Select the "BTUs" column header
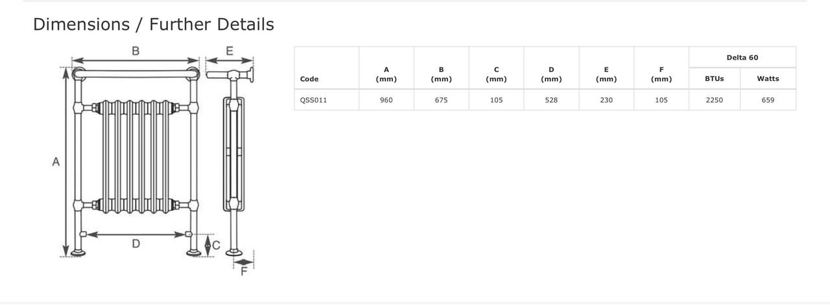 [714, 79]
